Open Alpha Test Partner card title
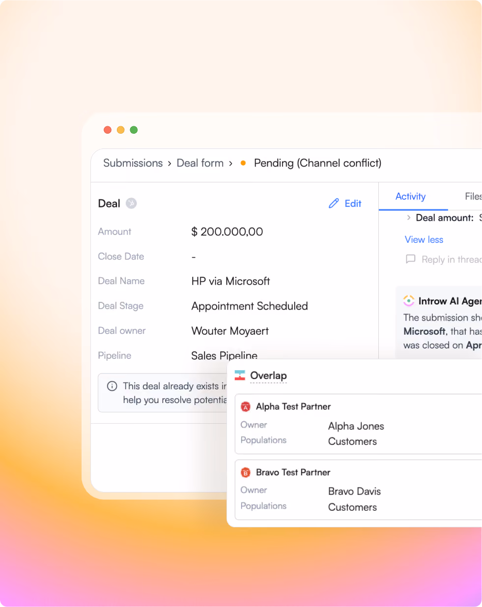Screen dimensions: 482x607 pyautogui.click(x=293, y=406)
